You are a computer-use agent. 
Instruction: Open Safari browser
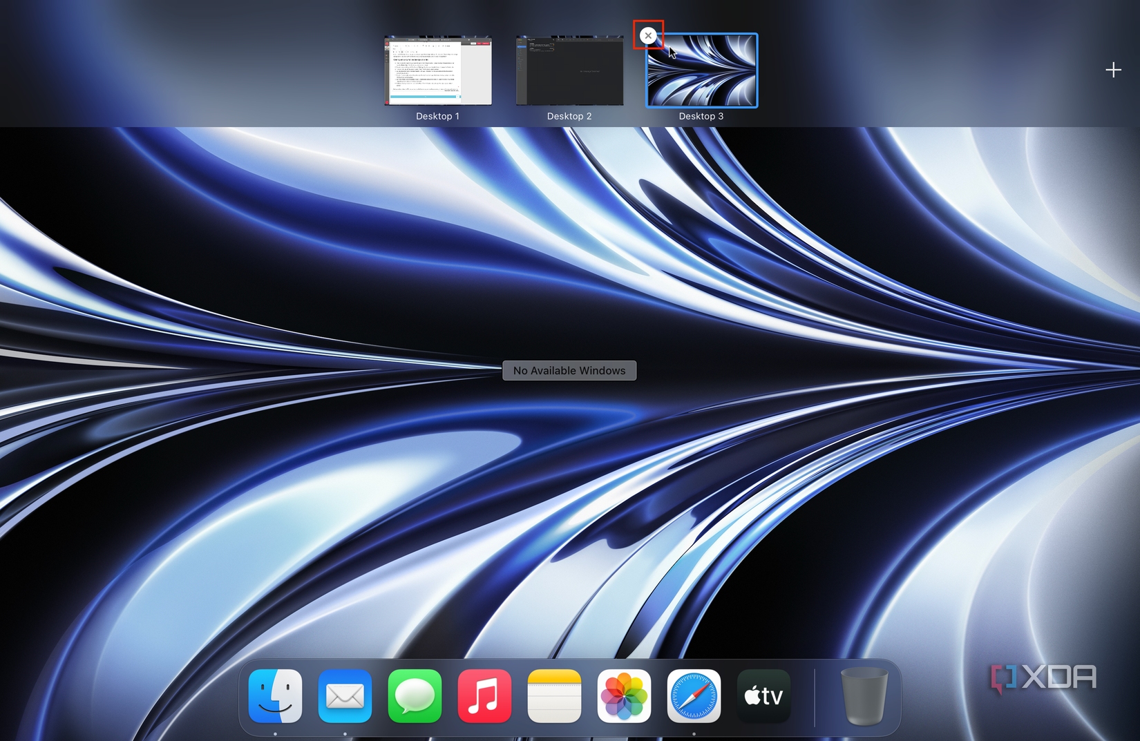[x=694, y=696]
